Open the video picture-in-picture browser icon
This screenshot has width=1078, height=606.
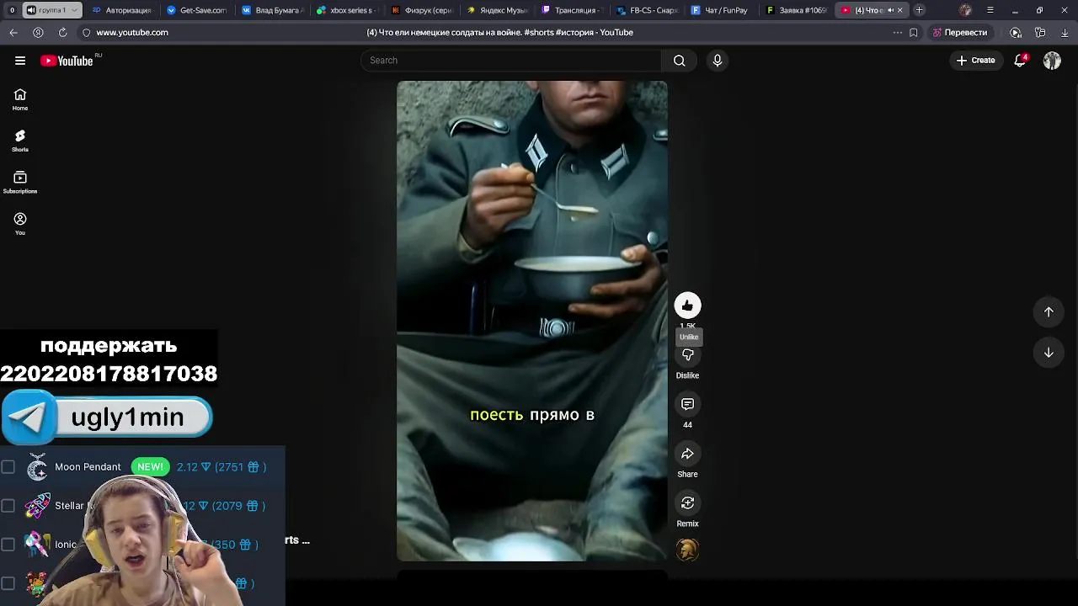pyautogui.click(x=1016, y=33)
